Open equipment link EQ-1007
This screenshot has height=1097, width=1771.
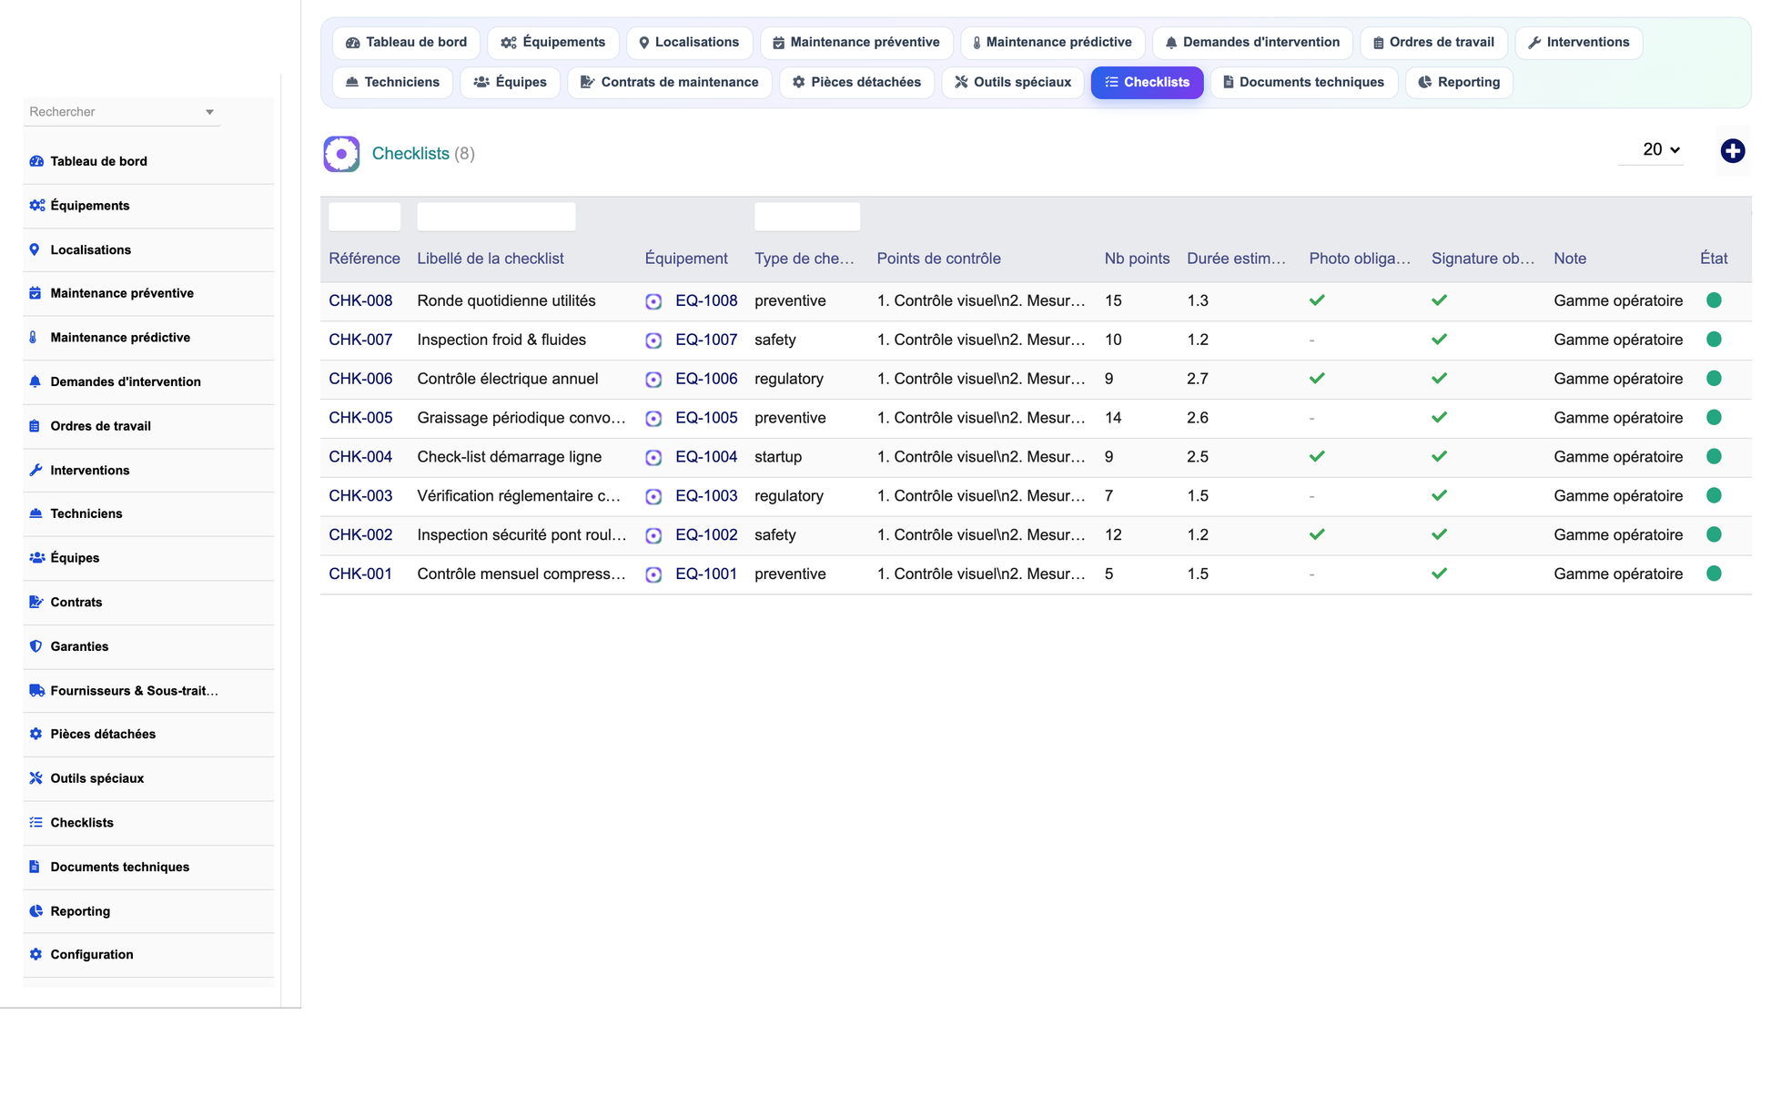(706, 340)
